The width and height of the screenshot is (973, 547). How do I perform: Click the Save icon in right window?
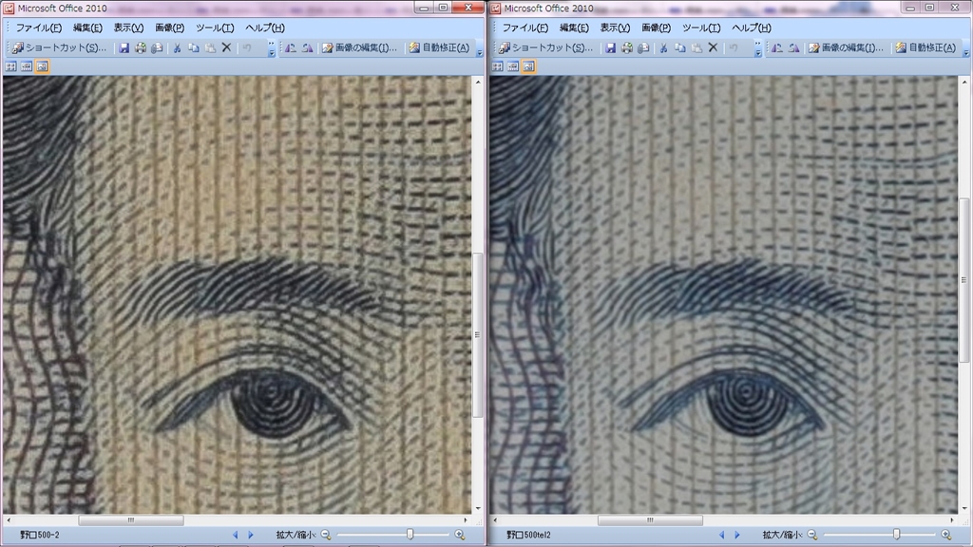point(611,47)
